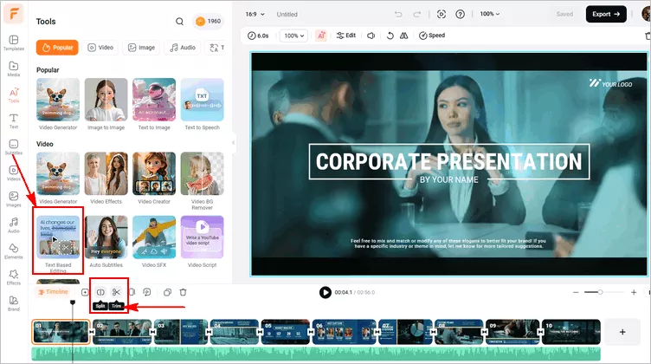Open the Text sidebar panel
This screenshot has height=364, width=651.
[x=13, y=121]
